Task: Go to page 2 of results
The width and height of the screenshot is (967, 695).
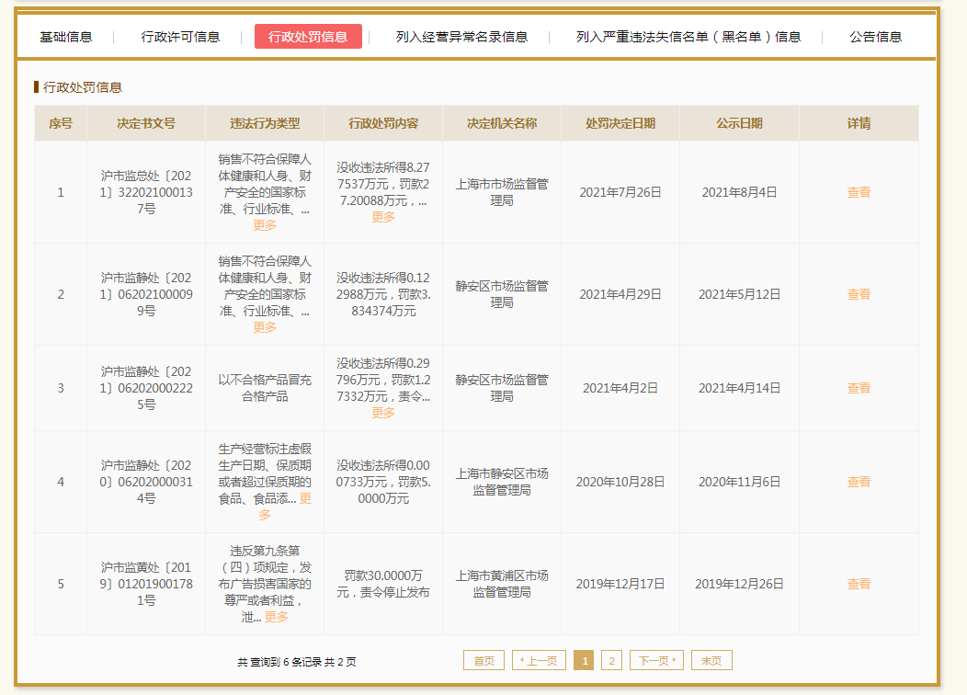Action: (611, 660)
